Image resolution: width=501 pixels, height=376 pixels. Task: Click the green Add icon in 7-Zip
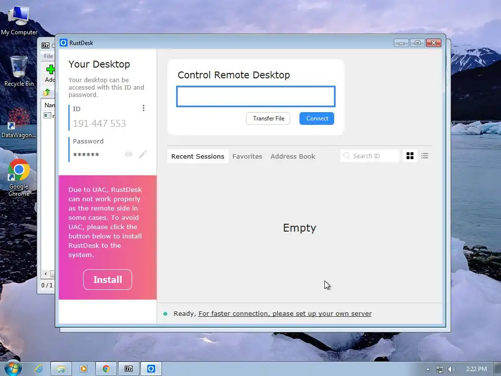(x=50, y=69)
